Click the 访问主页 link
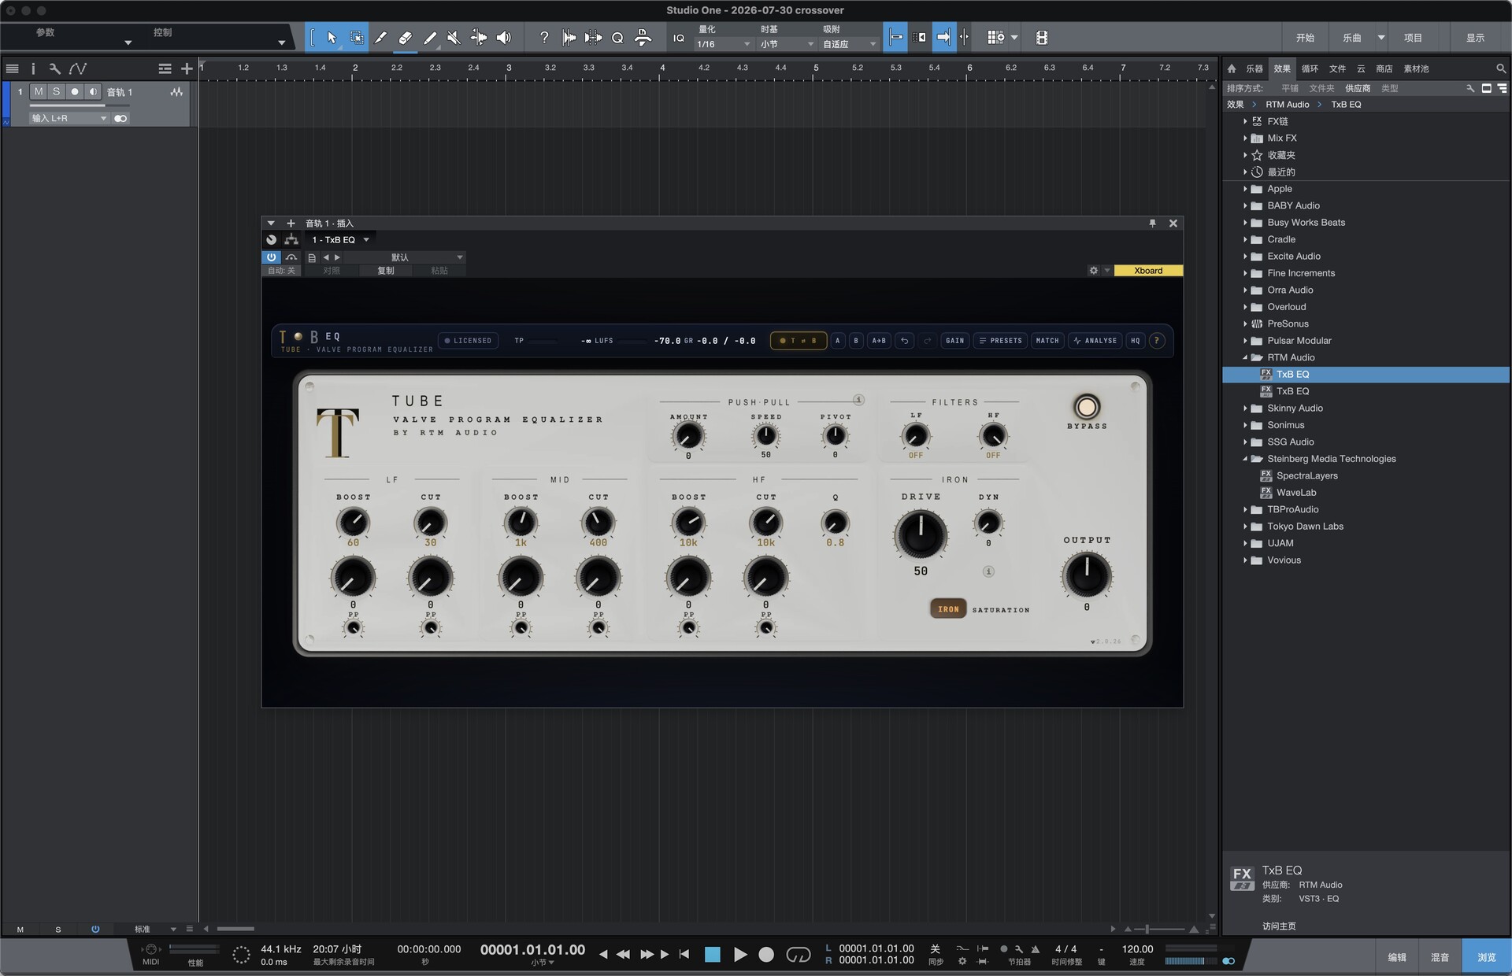 pos(1279,926)
